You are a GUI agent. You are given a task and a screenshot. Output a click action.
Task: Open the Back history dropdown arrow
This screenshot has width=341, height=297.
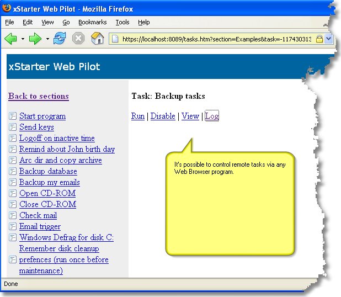click(x=23, y=39)
